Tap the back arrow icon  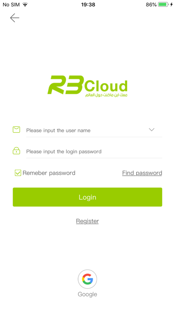coord(15,18)
